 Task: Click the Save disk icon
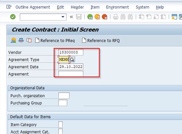79,17
